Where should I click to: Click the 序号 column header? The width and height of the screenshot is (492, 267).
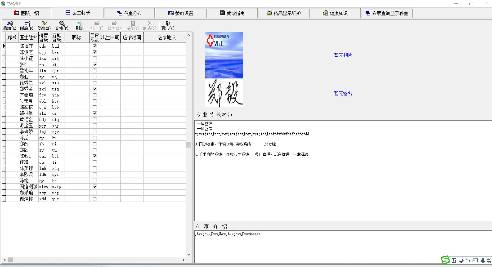12,38
